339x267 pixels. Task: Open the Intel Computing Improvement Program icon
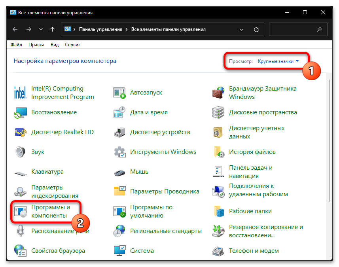20,93
